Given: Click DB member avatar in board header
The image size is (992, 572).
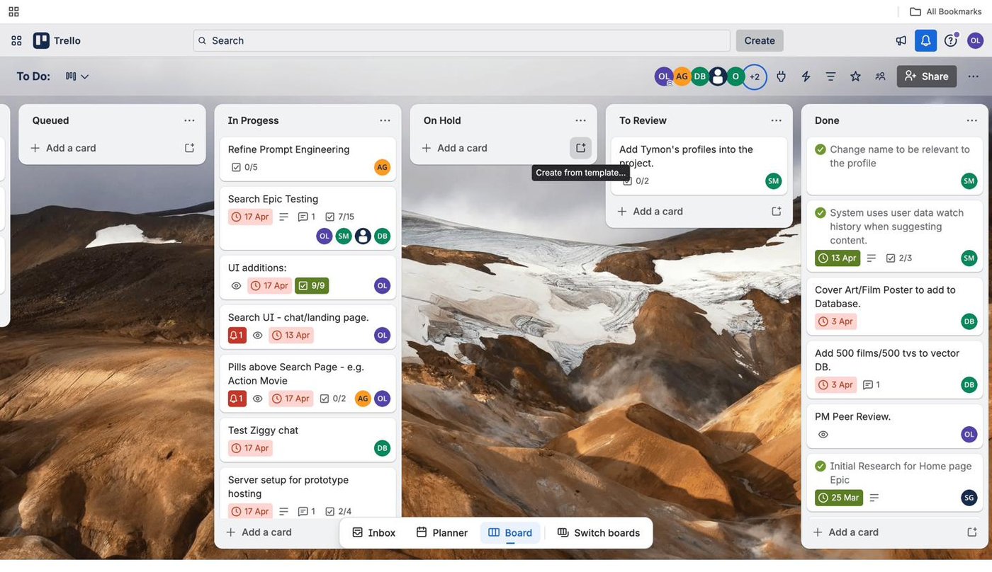Looking at the screenshot, I should tap(699, 76).
